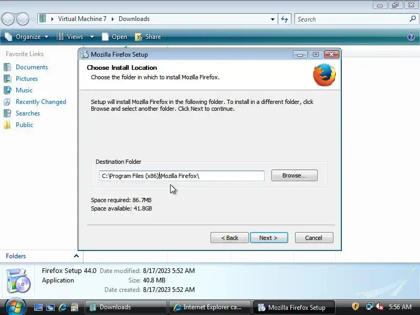Switch to Mozilla Firefox Setup taskbar button
420x315 pixels.
(x=294, y=307)
